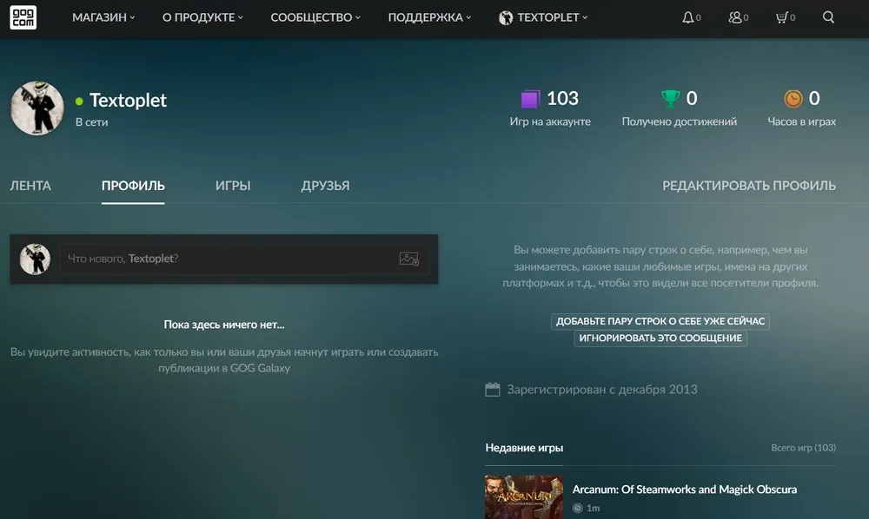
Task: Open the ДРУЗЬЯ tab
Action: (325, 186)
